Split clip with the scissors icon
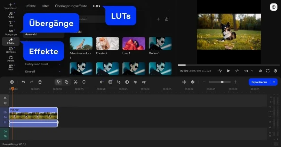 (75, 82)
